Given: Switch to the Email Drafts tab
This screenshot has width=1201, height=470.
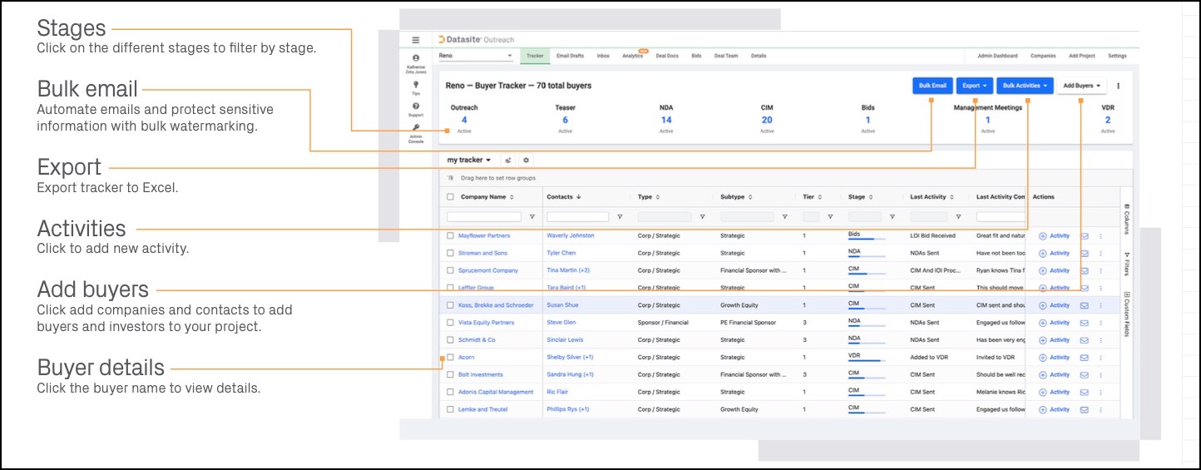Looking at the screenshot, I should point(570,56).
